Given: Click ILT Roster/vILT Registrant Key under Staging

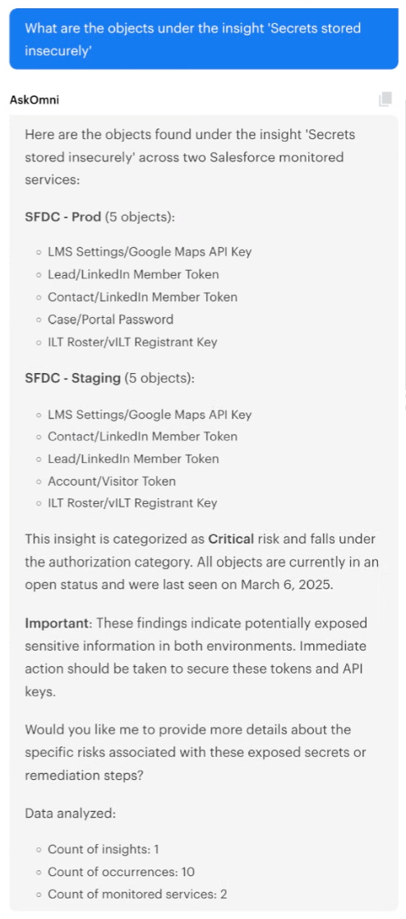Looking at the screenshot, I should [x=132, y=503].
